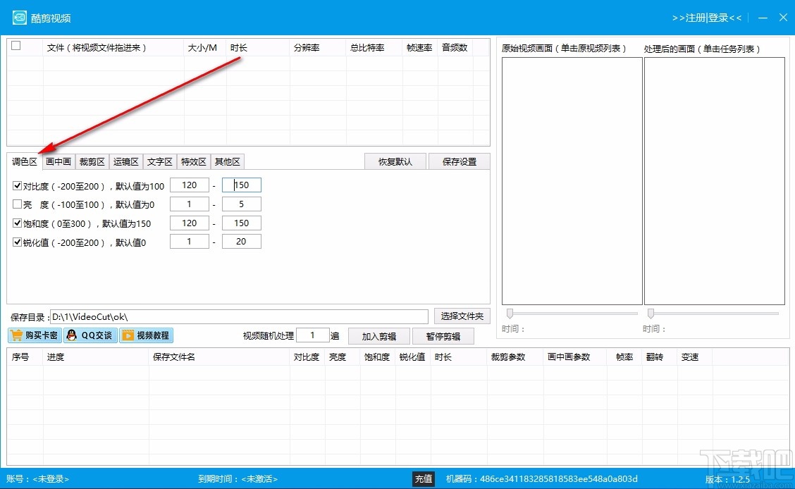Click the 恢复默认 restore defaults button
Screen dimensions: 795x489
(x=395, y=161)
